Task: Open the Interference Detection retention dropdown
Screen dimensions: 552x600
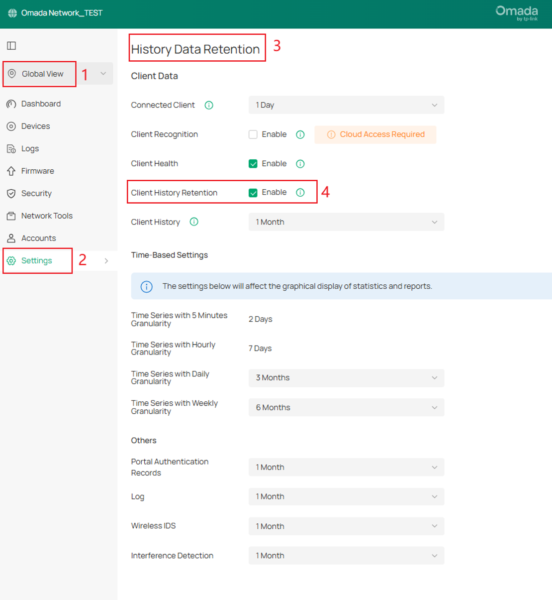Action: point(346,556)
